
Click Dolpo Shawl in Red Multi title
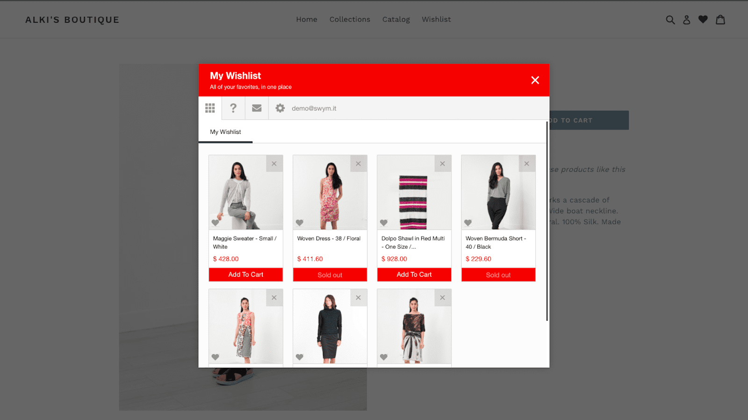[413, 243]
